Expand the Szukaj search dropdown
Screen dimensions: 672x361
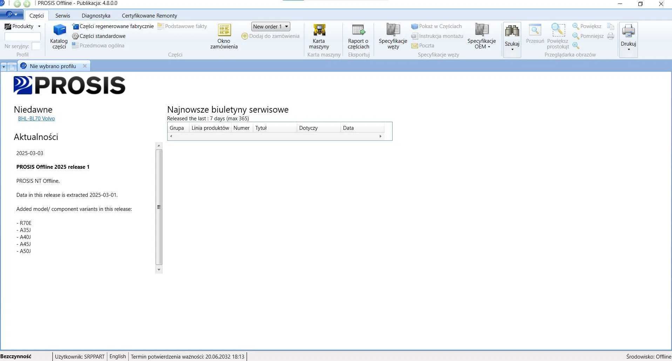click(x=512, y=39)
